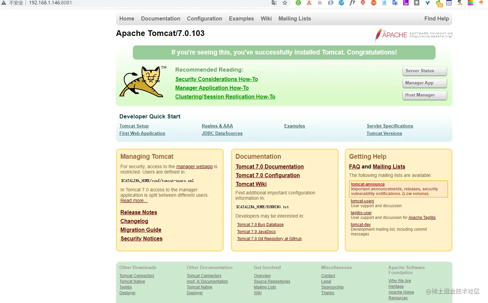
Task: Open the tomcat-announce mailing list link
Action: click(368, 184)
